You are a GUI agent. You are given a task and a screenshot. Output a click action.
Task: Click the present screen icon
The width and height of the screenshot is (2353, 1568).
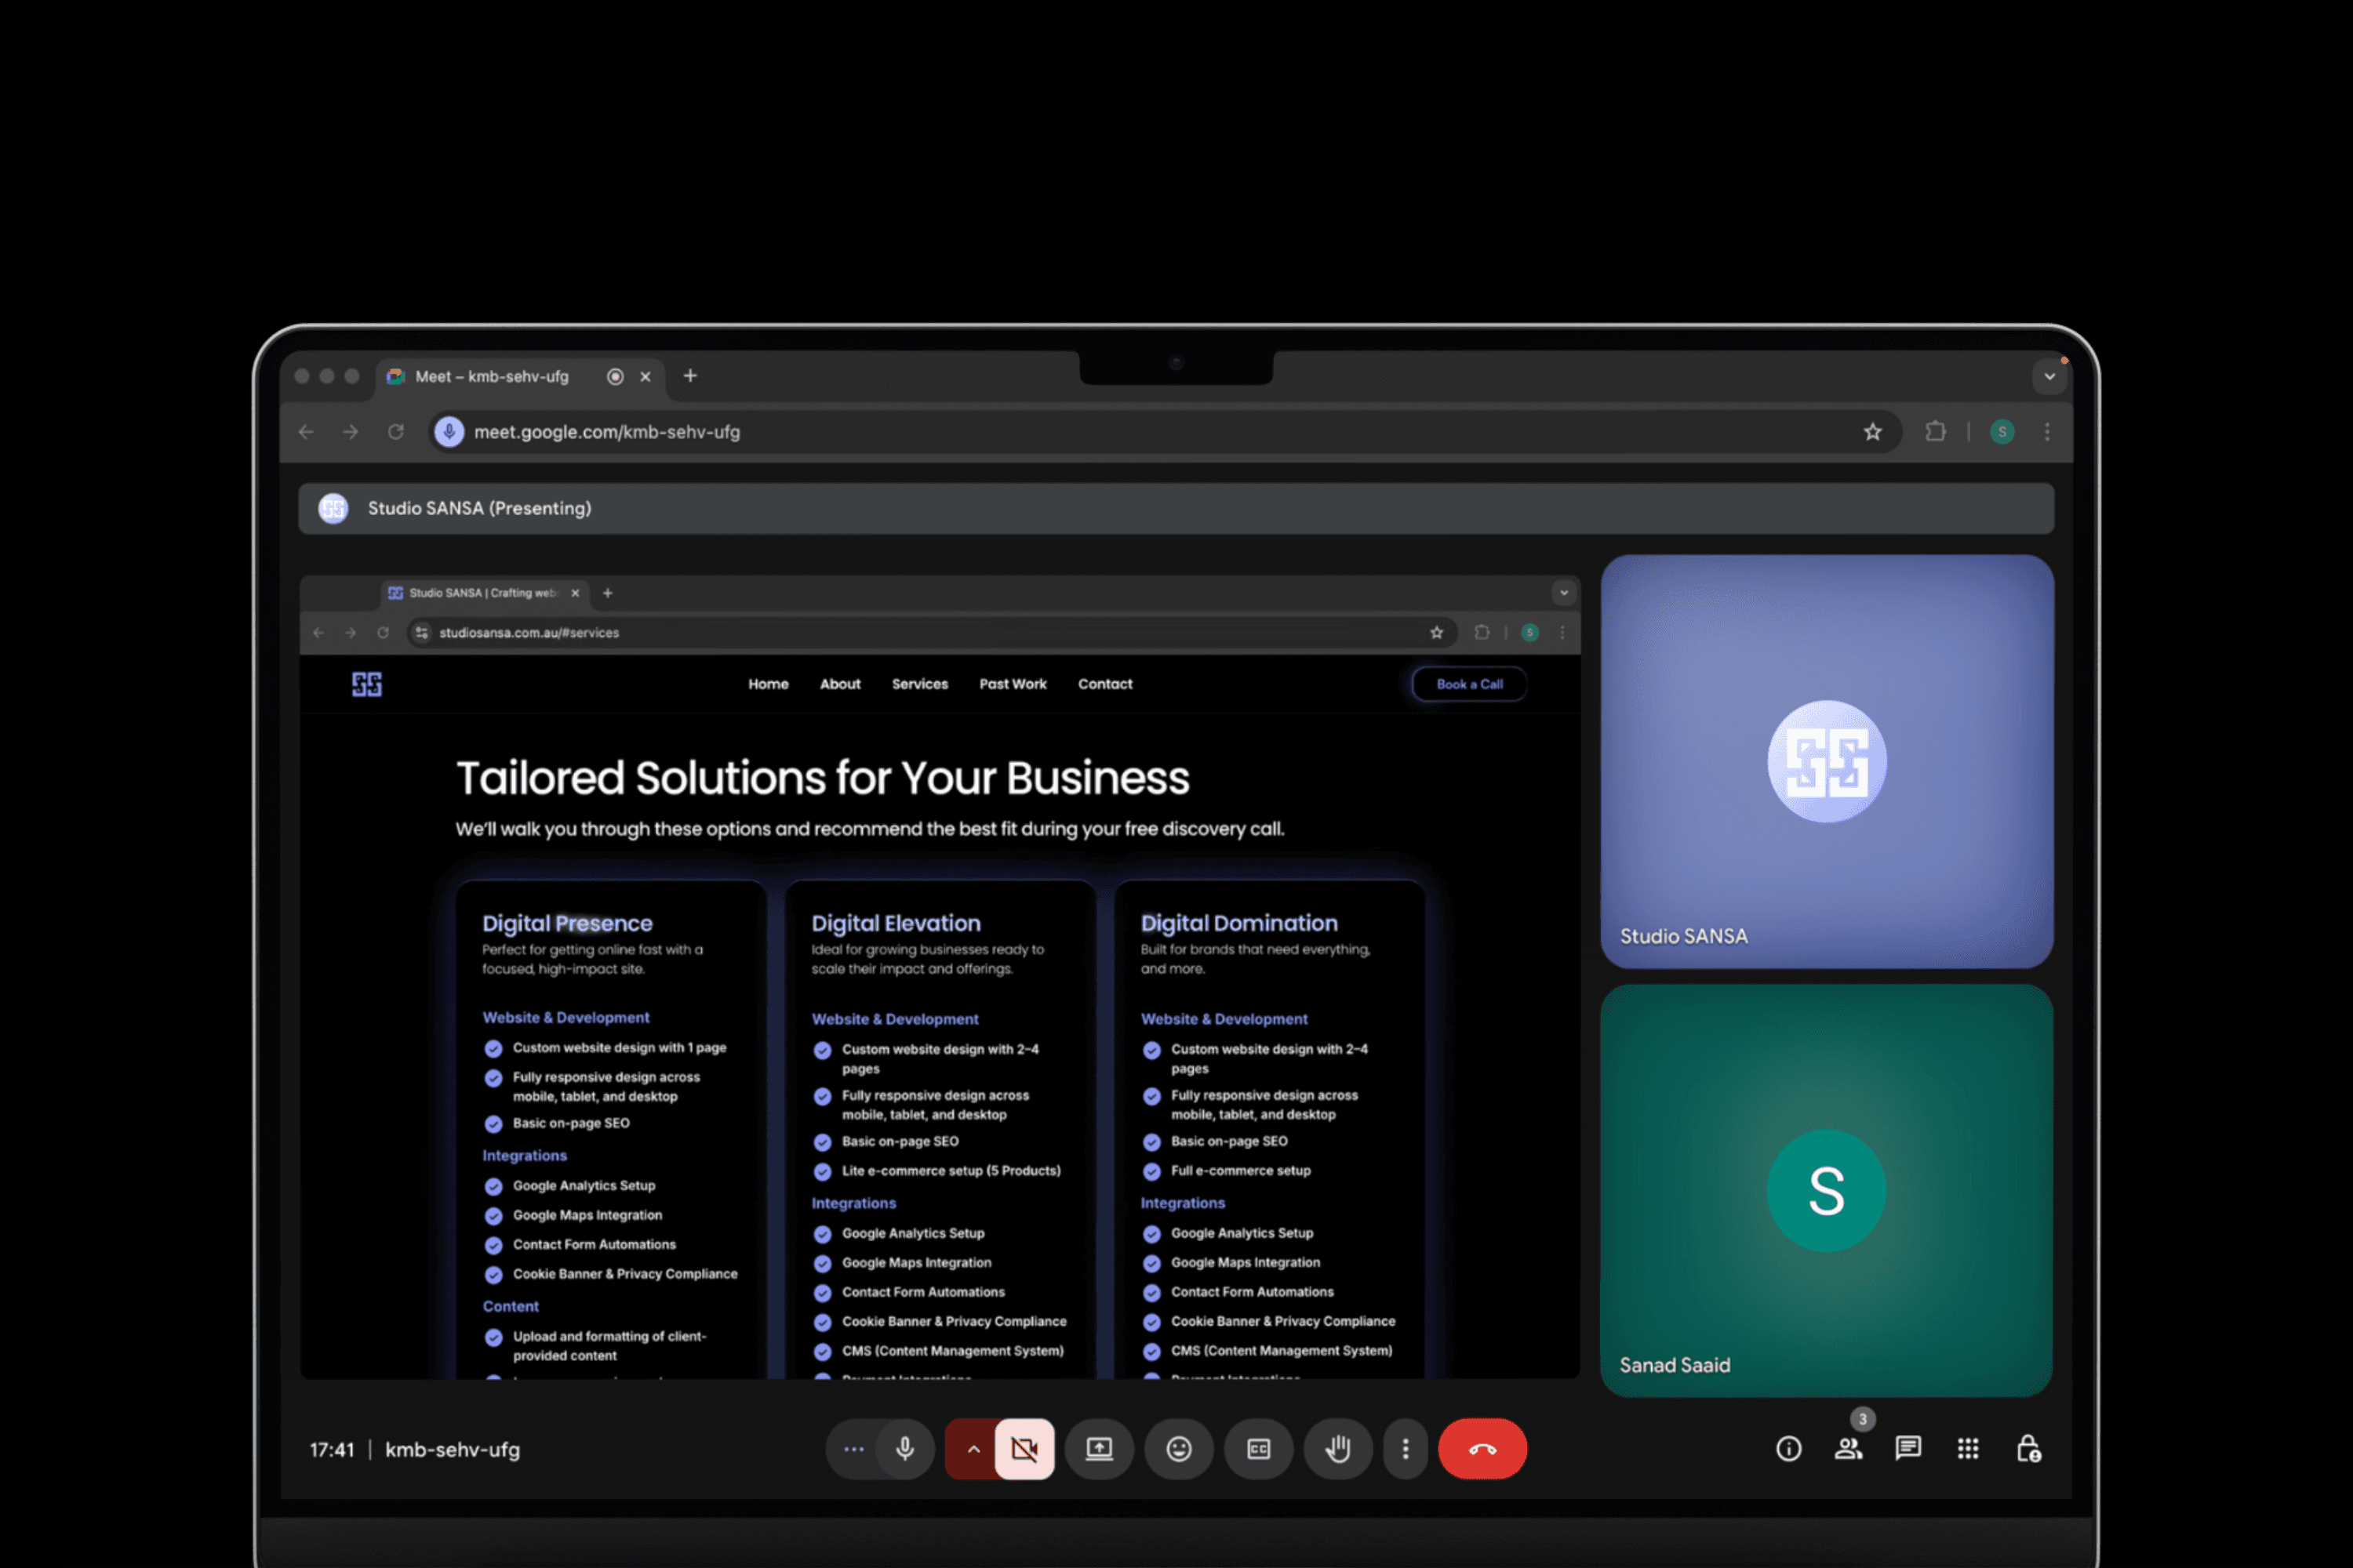[x=1099, y=1449]
